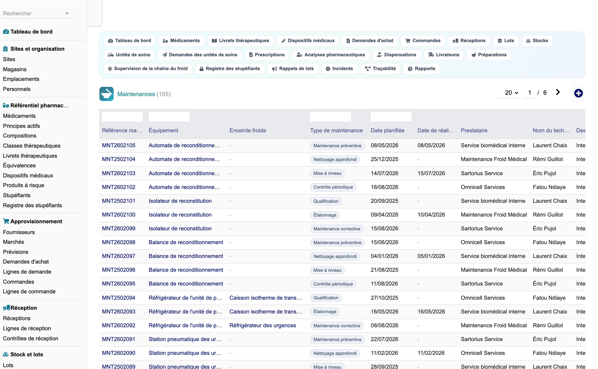Open the Incidents shortcut
Screen dimensions: 598x369
pyautogui.click(x=339, y=69)
